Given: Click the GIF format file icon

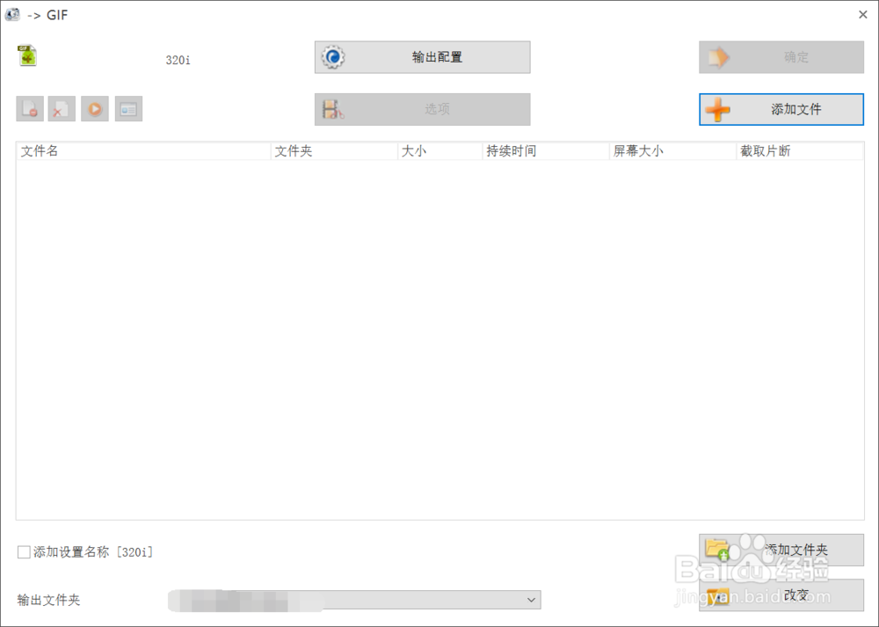Looking at the screenshot, I should pyautogui.click(x=27, y=55).
